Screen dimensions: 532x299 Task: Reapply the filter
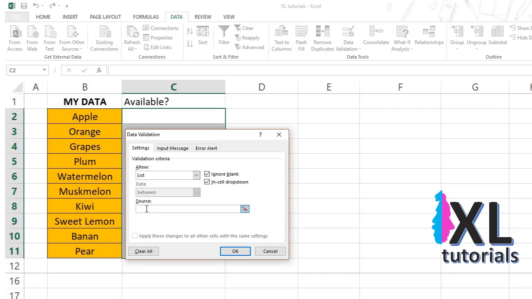[247, 38]
